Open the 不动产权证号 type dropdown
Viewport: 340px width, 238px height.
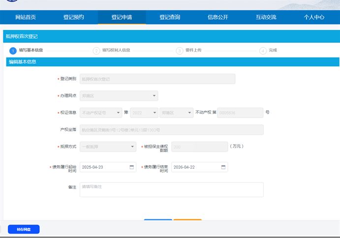(101, 113)
